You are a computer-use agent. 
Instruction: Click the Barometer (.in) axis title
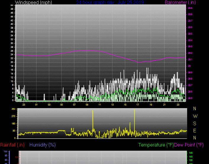point(175,2)
